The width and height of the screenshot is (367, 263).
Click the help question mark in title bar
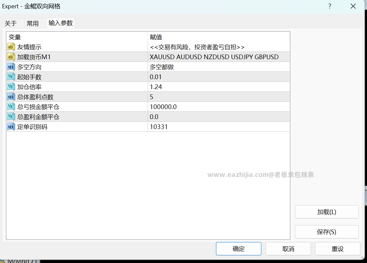[330, 6]
